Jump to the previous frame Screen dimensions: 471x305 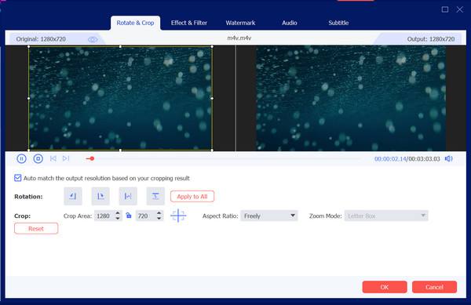(x=53, y=158)
